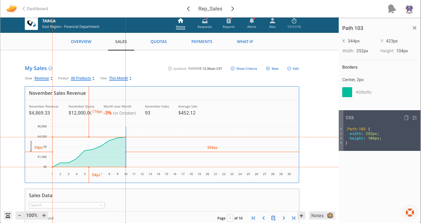Open the This Month time dropdown
The height and width of the screenshot is (223, 421).
120,78
